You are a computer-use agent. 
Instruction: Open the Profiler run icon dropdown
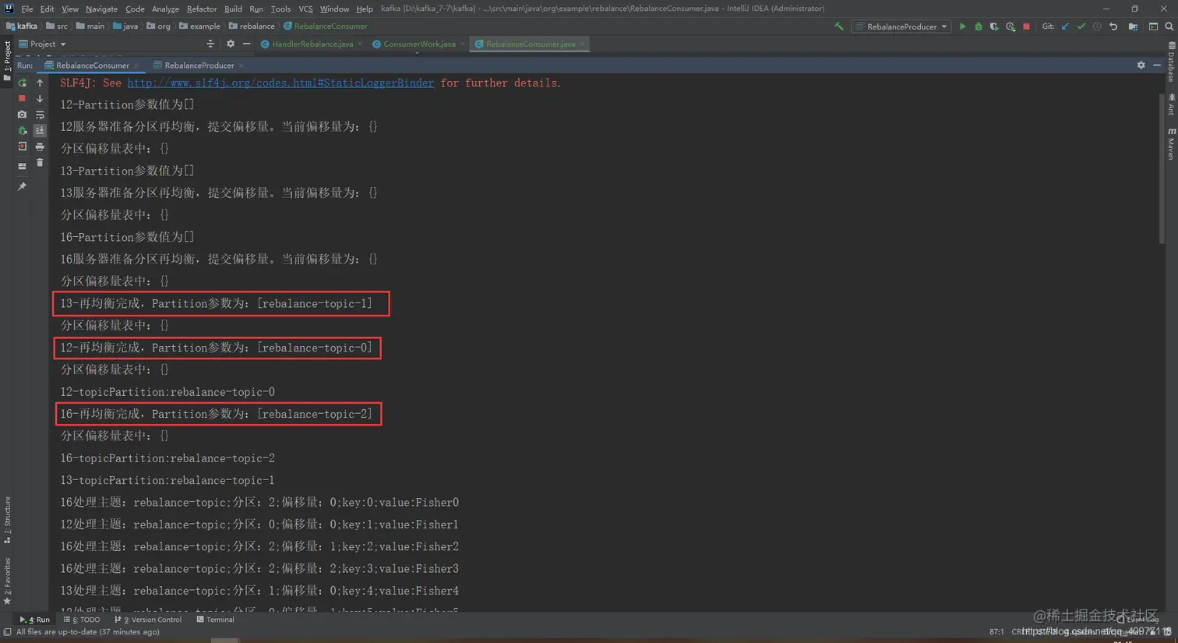(x=1010, y=26)
